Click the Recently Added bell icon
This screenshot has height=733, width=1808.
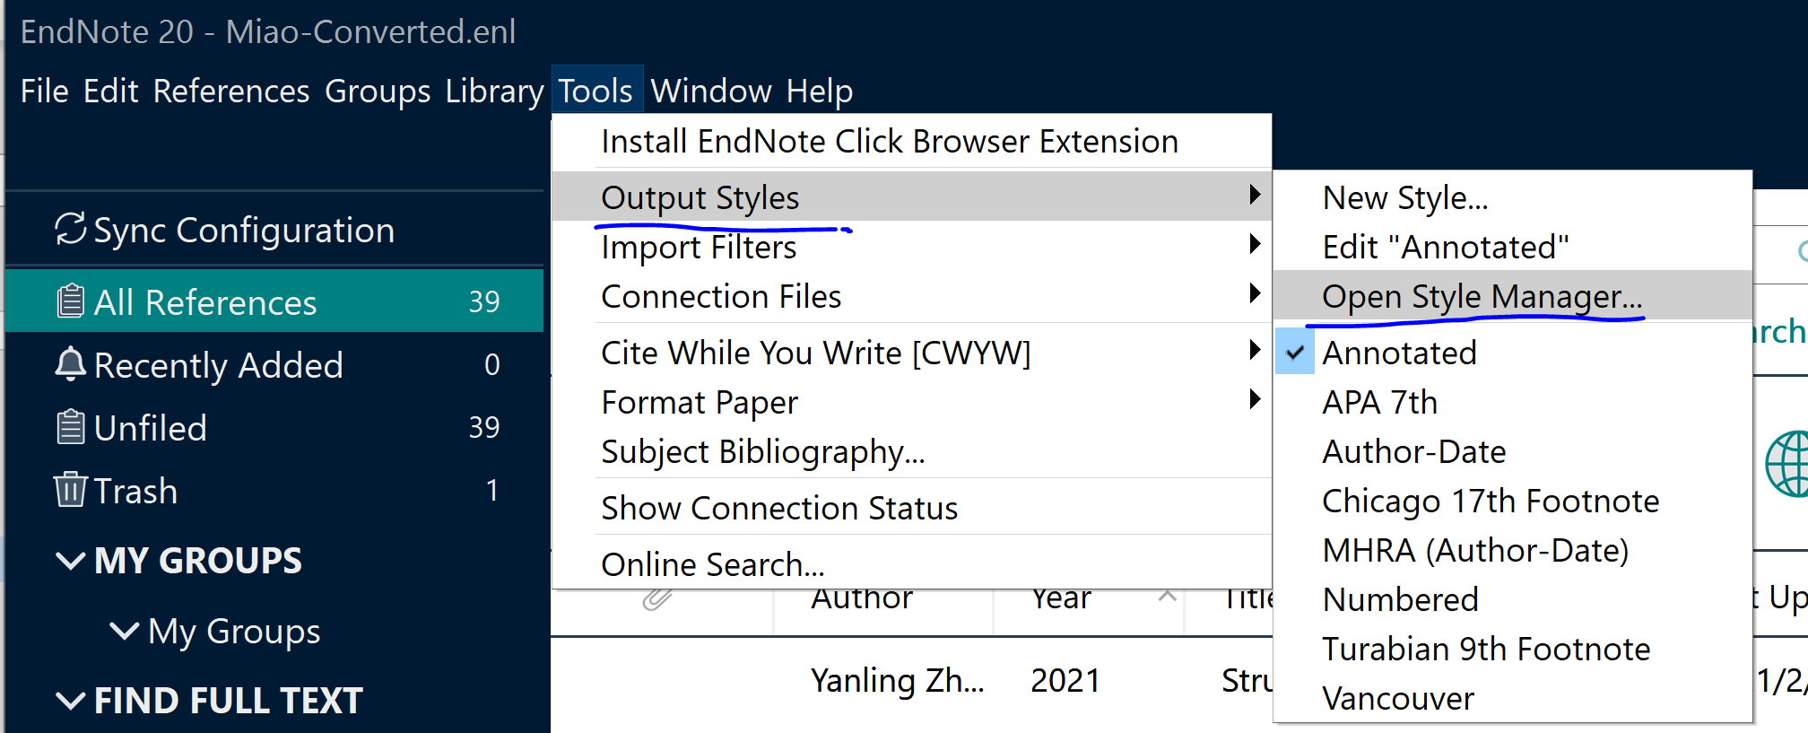tap(70, 364)
